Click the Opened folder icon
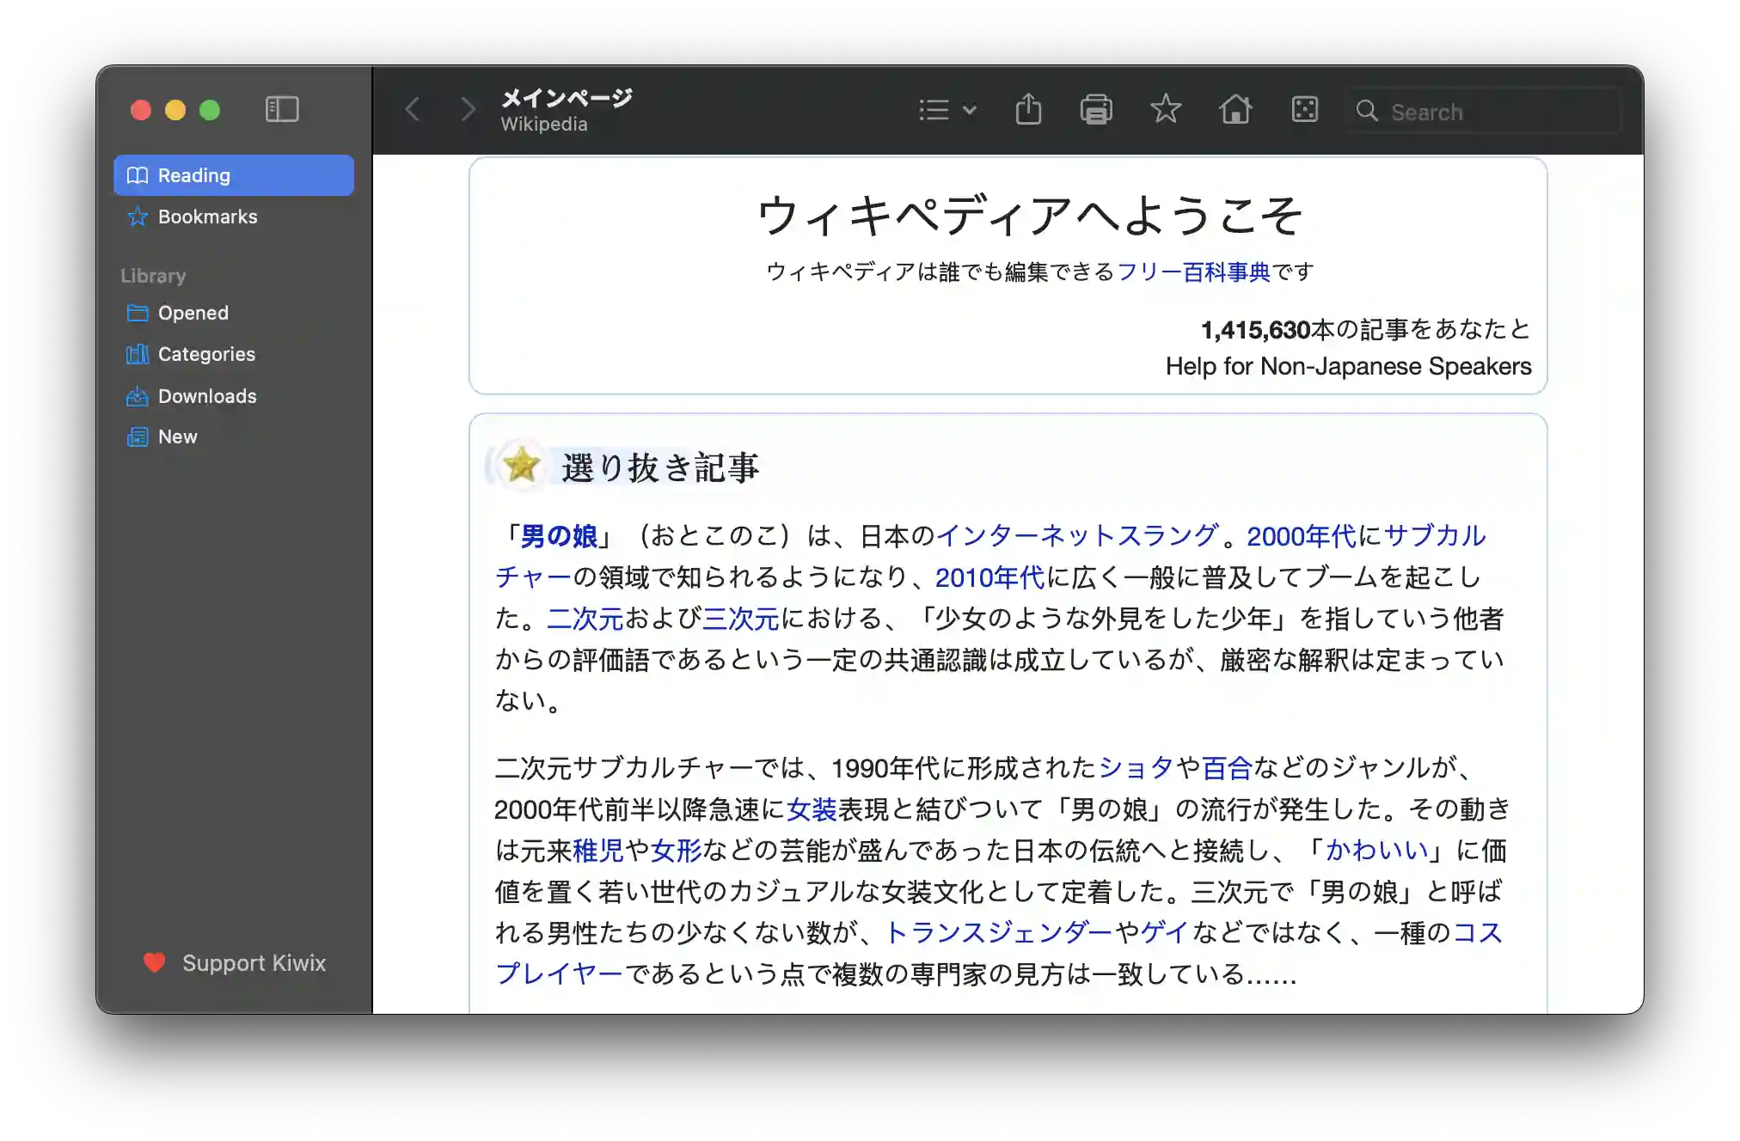The height and width of the screenshot is (1141, 1740). 138,313
